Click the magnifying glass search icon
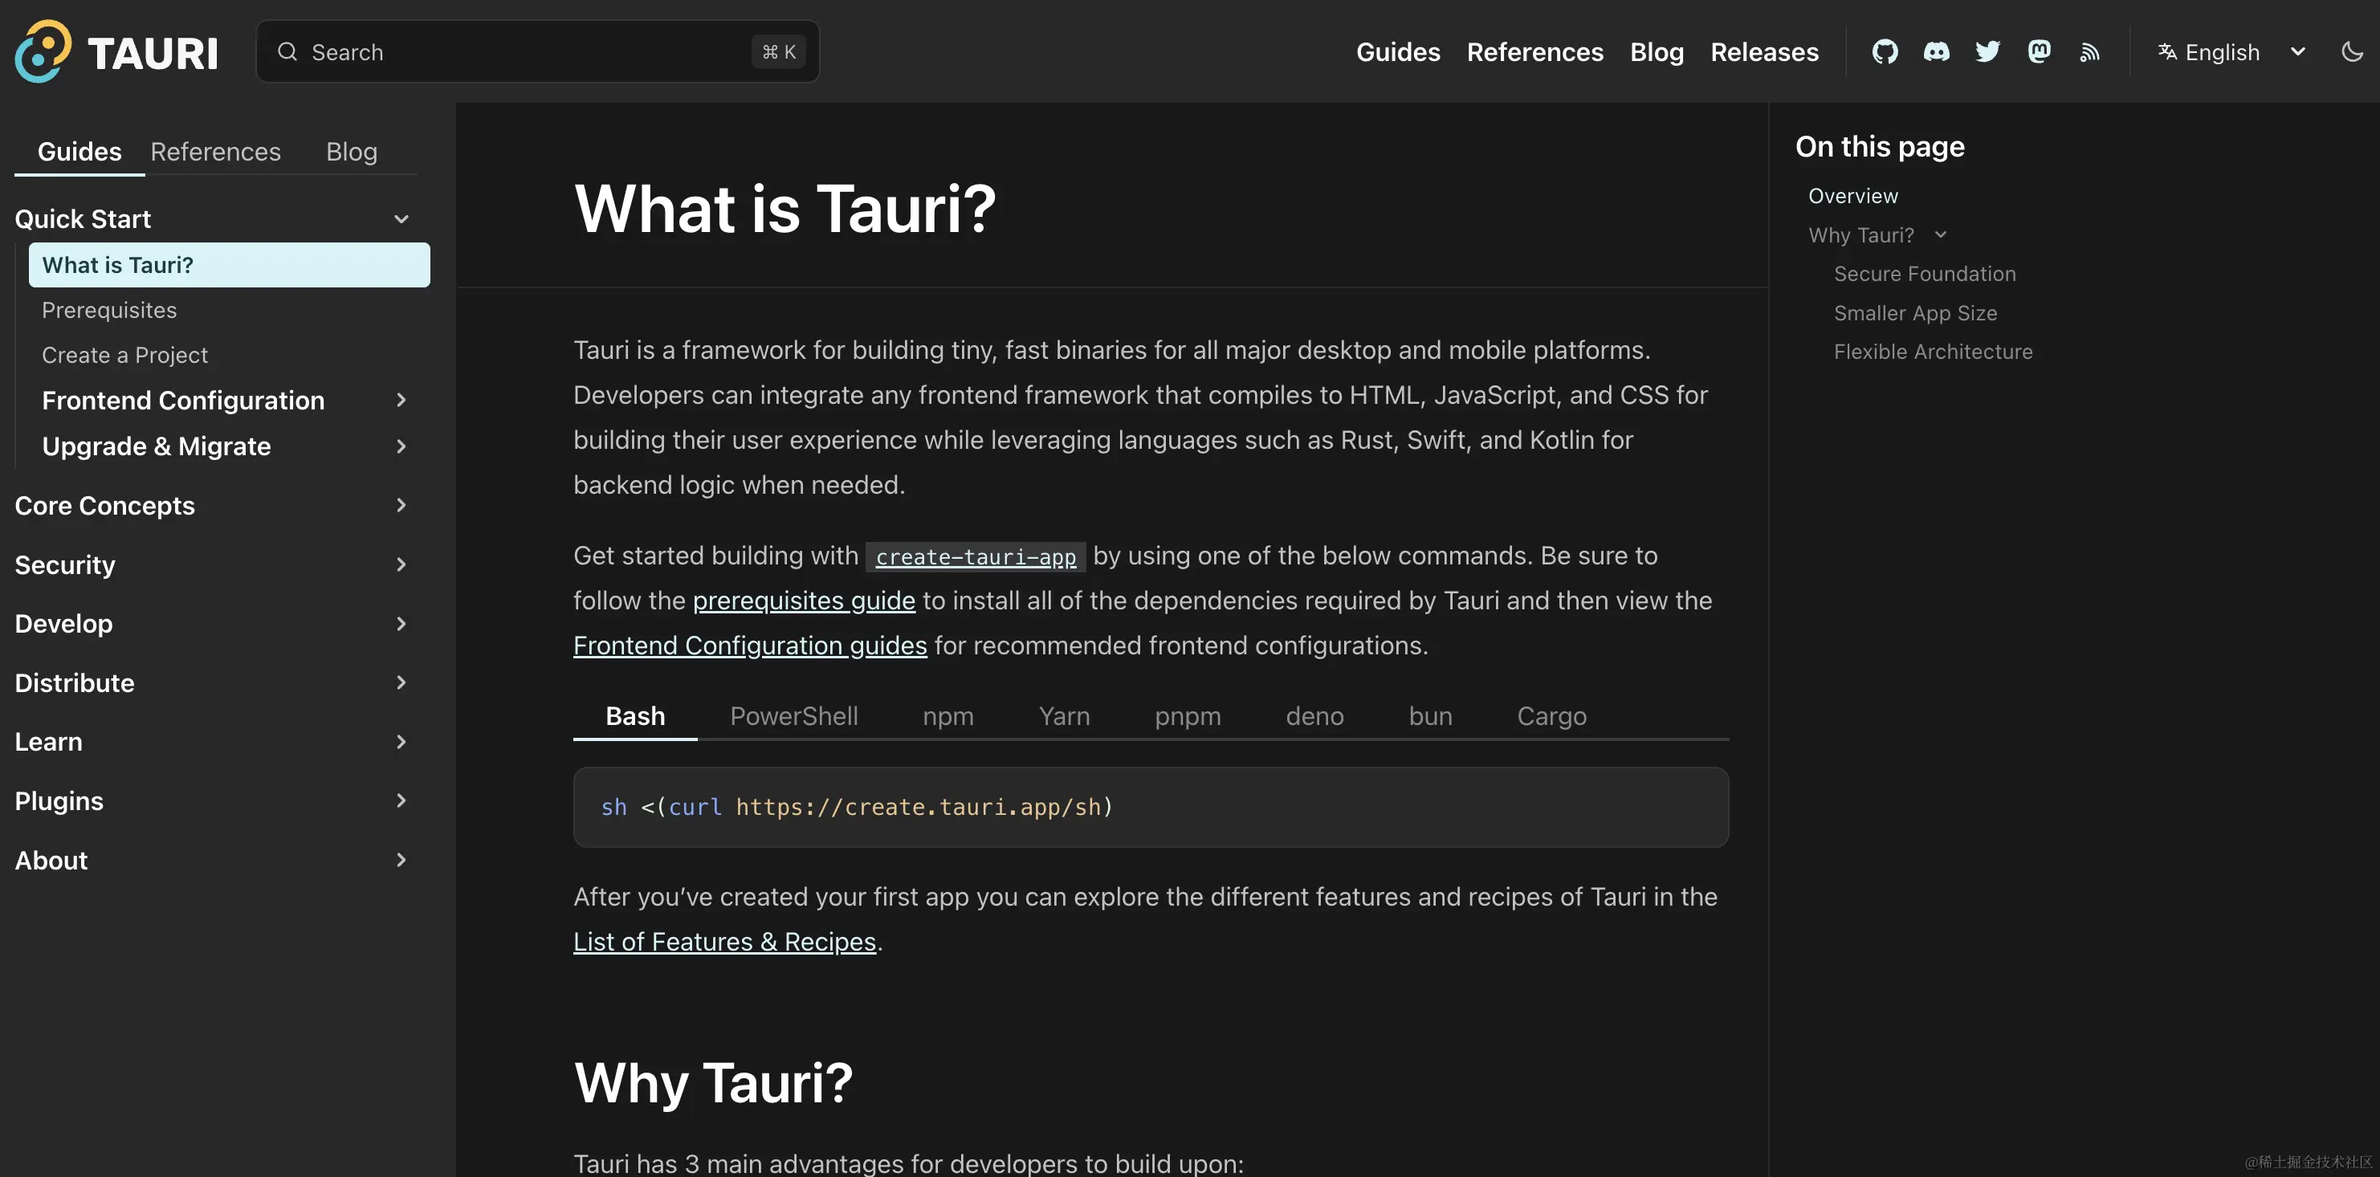2380x1177 pixels. (x=287, y=51)
